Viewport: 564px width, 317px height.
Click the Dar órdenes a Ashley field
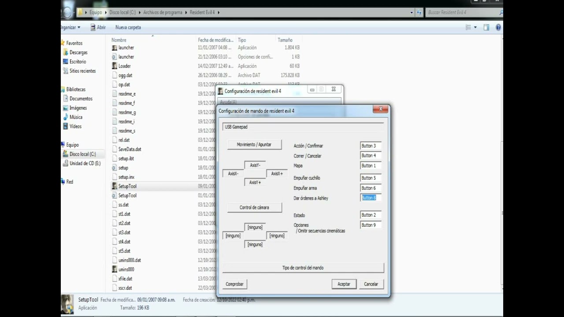[x=371, y=198]
